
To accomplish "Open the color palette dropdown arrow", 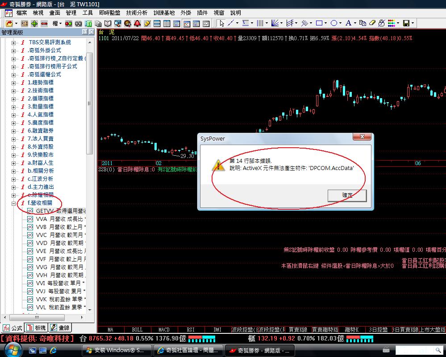I will point(398,23).
